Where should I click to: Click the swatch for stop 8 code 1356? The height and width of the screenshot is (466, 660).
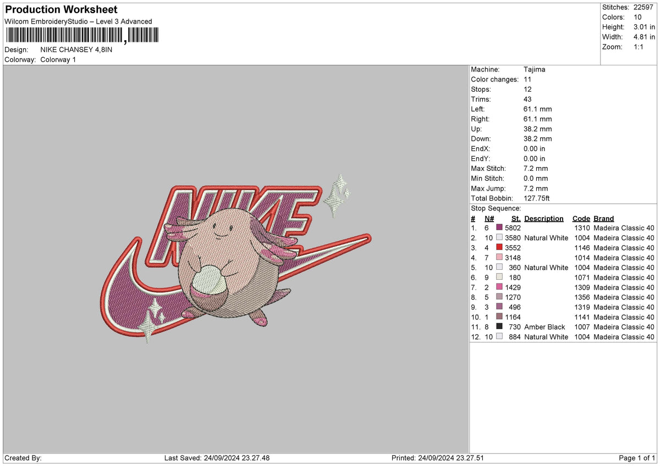click(499, 297)
